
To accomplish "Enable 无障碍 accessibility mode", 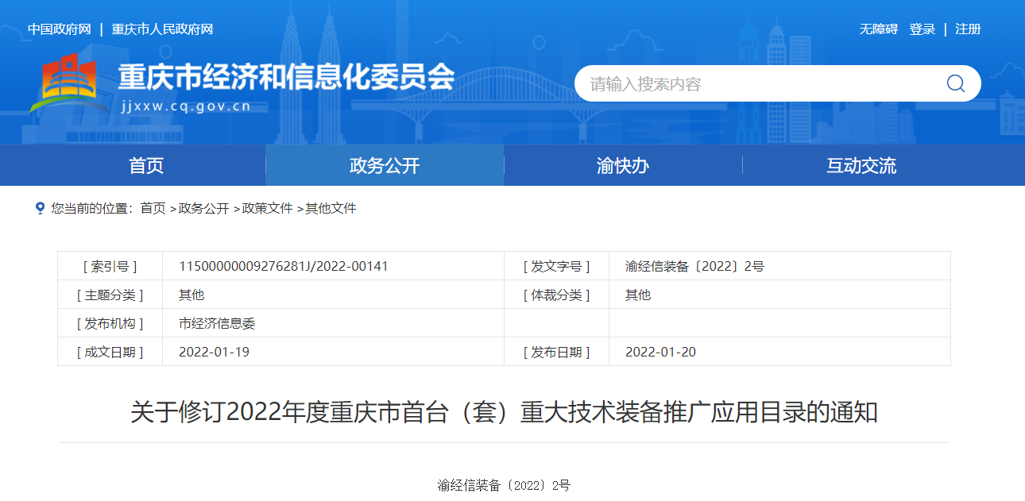I will [x=878, y=29].
